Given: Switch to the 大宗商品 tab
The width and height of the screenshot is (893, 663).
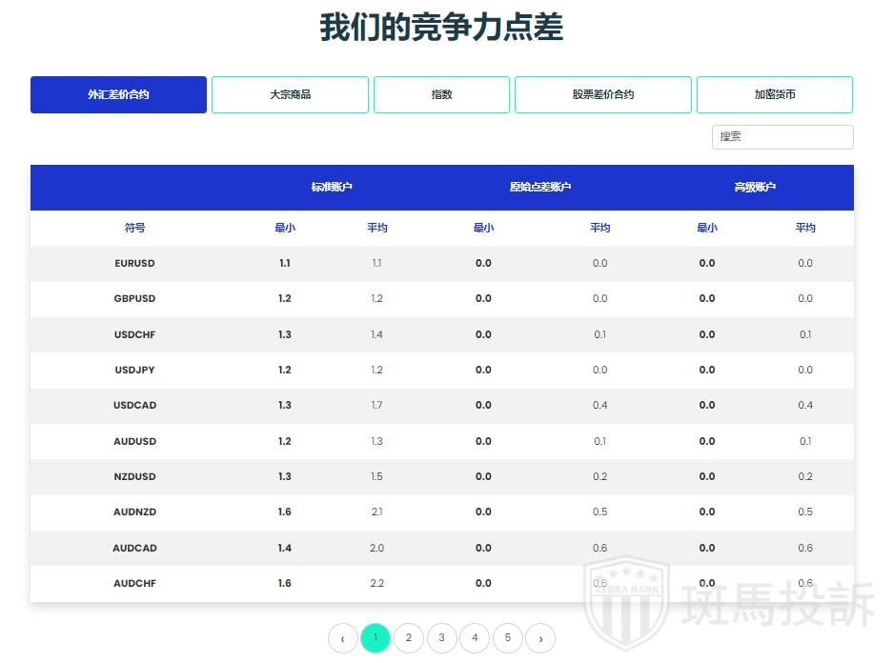Looking at the screenshot, I should click(x=290, y=95).
